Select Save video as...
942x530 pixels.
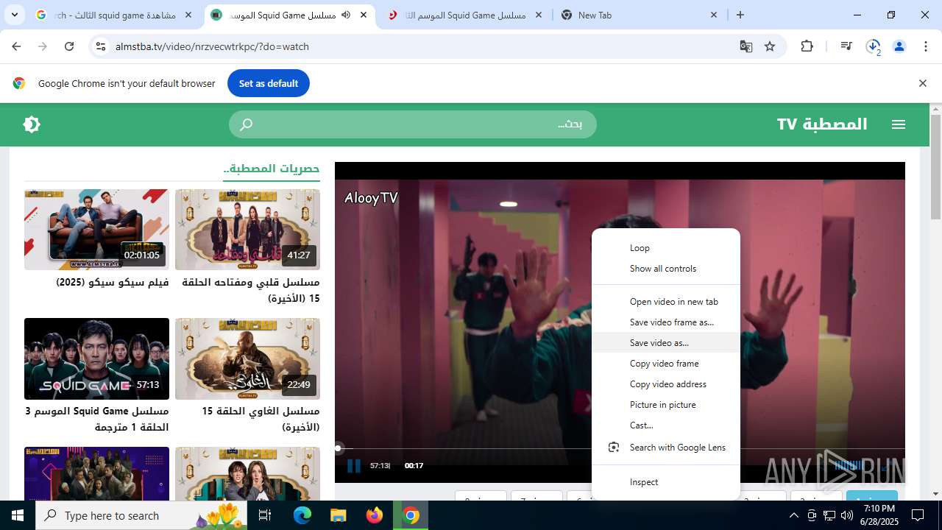(x=666, y=343)
